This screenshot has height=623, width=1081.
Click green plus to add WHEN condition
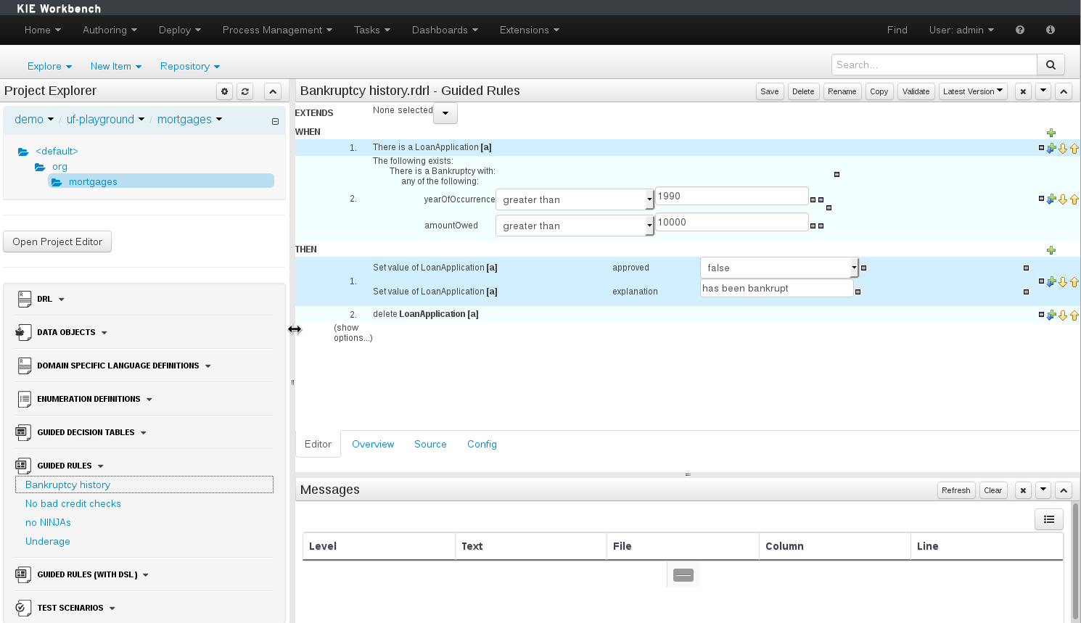tap(1051, 133)
